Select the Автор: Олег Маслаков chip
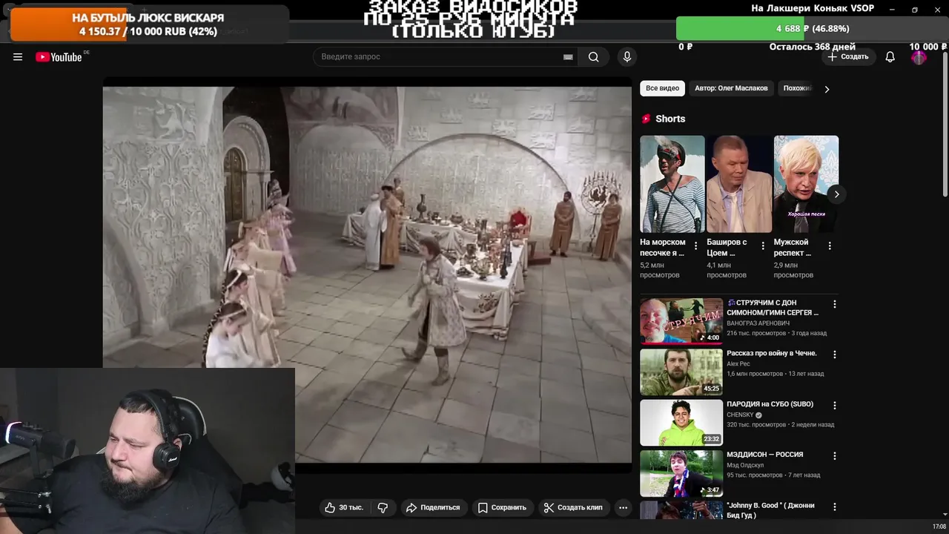 coord(731,88)
